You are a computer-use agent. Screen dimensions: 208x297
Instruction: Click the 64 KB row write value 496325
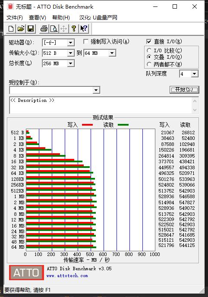pos(167,173)
